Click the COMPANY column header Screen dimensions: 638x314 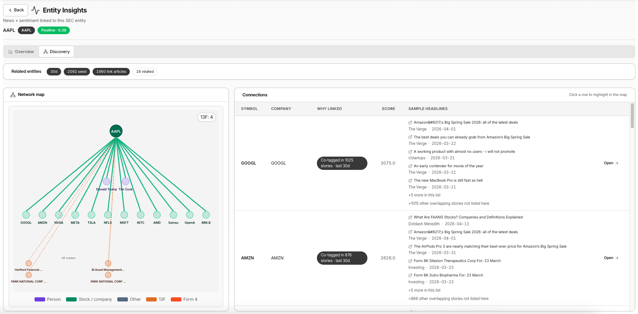coord(281,109)
